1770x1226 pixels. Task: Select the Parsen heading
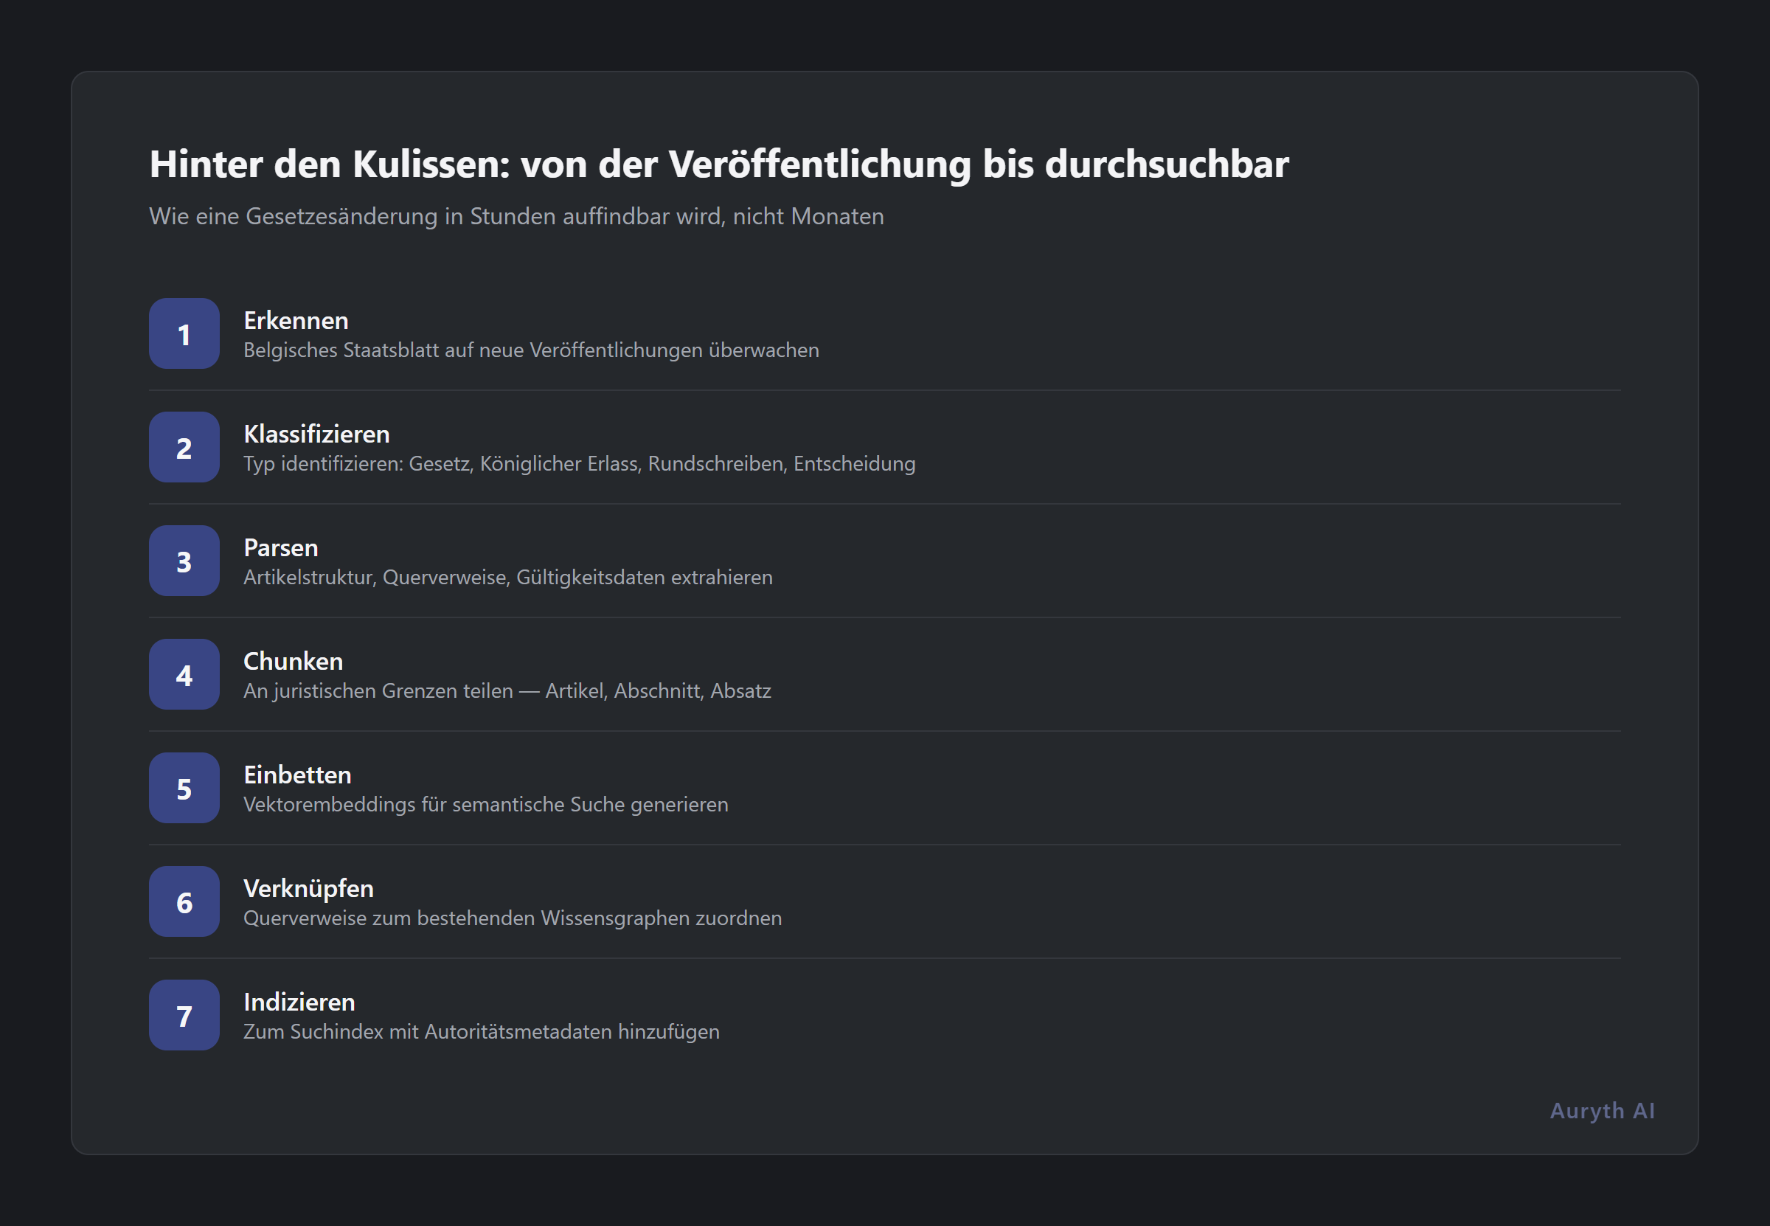pos(281,547)
